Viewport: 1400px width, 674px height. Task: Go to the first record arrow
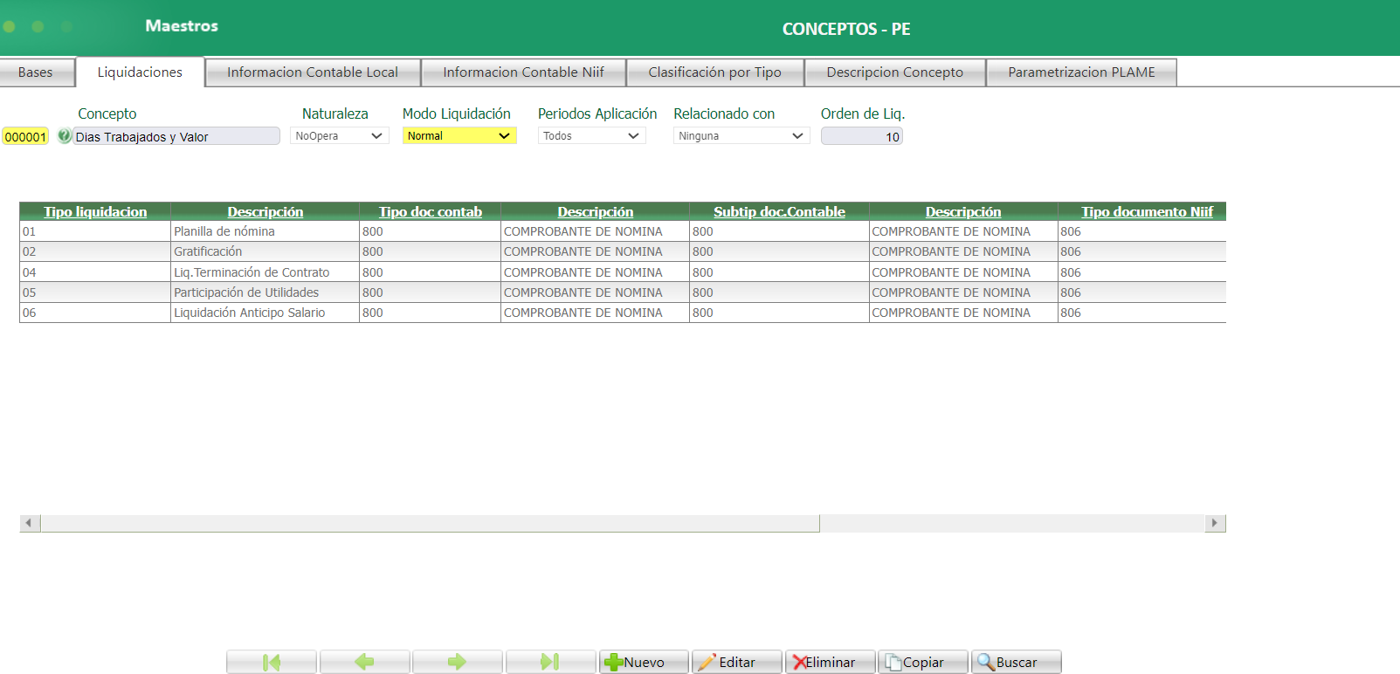click(272, 662)
